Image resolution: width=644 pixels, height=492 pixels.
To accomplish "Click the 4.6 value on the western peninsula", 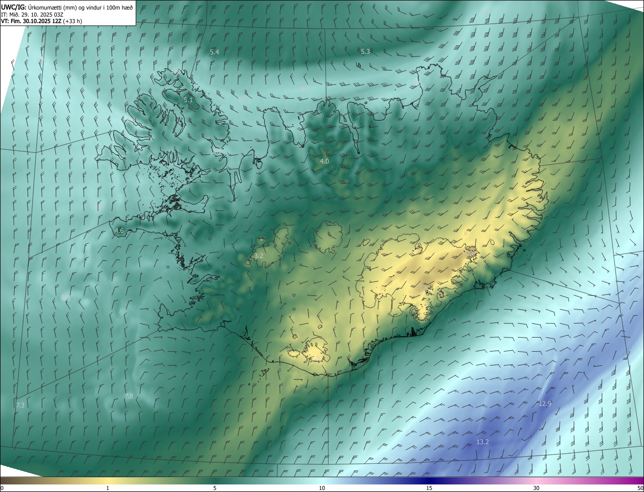I will tap(119, 231).
